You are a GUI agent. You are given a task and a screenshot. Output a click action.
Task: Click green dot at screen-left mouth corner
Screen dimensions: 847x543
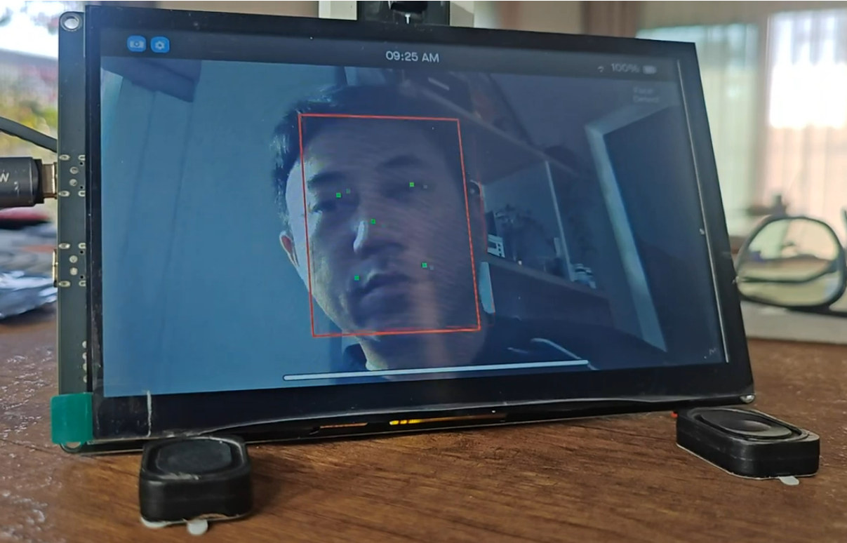pos(356,278)
